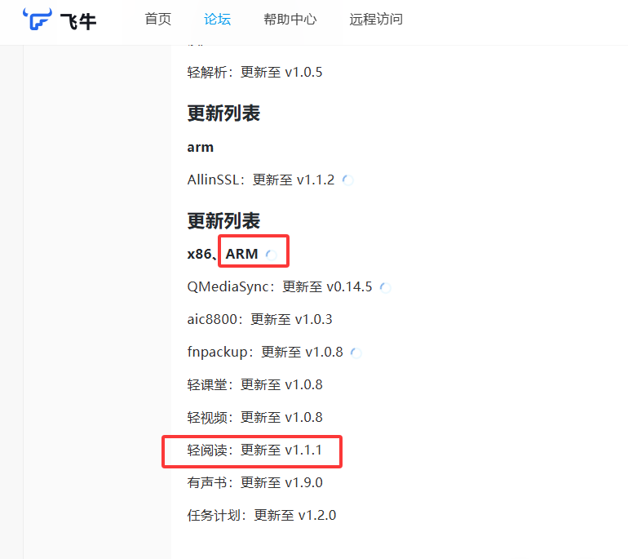The height and width of the screenshot is (559, 628).
Task: Click the spinner after QMediaSync v0.14.5
Action: click(x=385, y=287)
